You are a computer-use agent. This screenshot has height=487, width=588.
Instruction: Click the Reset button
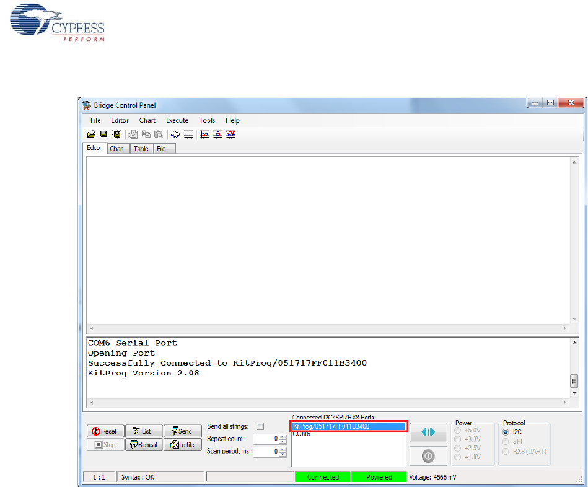pos(105,431)
